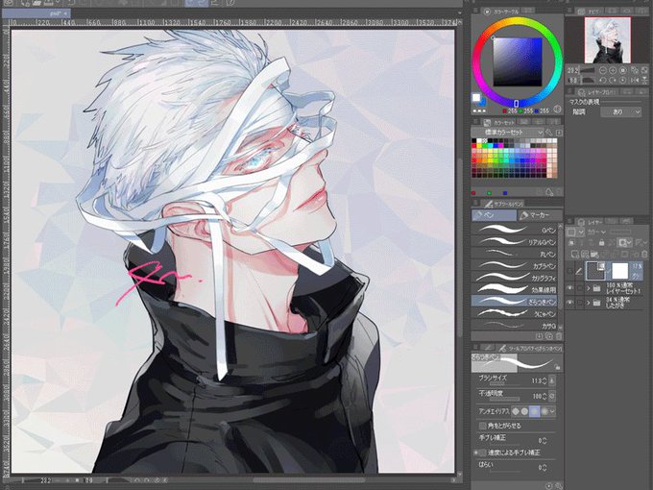Image resolution: width=653 pixels, height=490 pixels.
Task: Click the paint bucket icon below color set
Action: tap(549, 192)
